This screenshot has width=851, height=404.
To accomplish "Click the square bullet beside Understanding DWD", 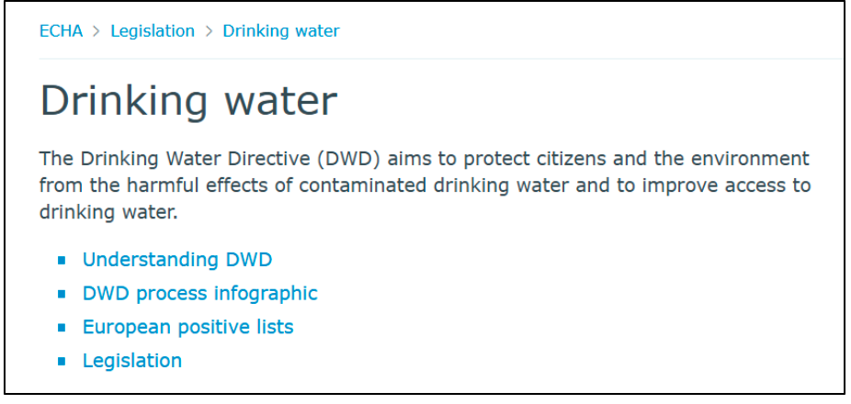I will pyautogui.click(x=62, y=261).
